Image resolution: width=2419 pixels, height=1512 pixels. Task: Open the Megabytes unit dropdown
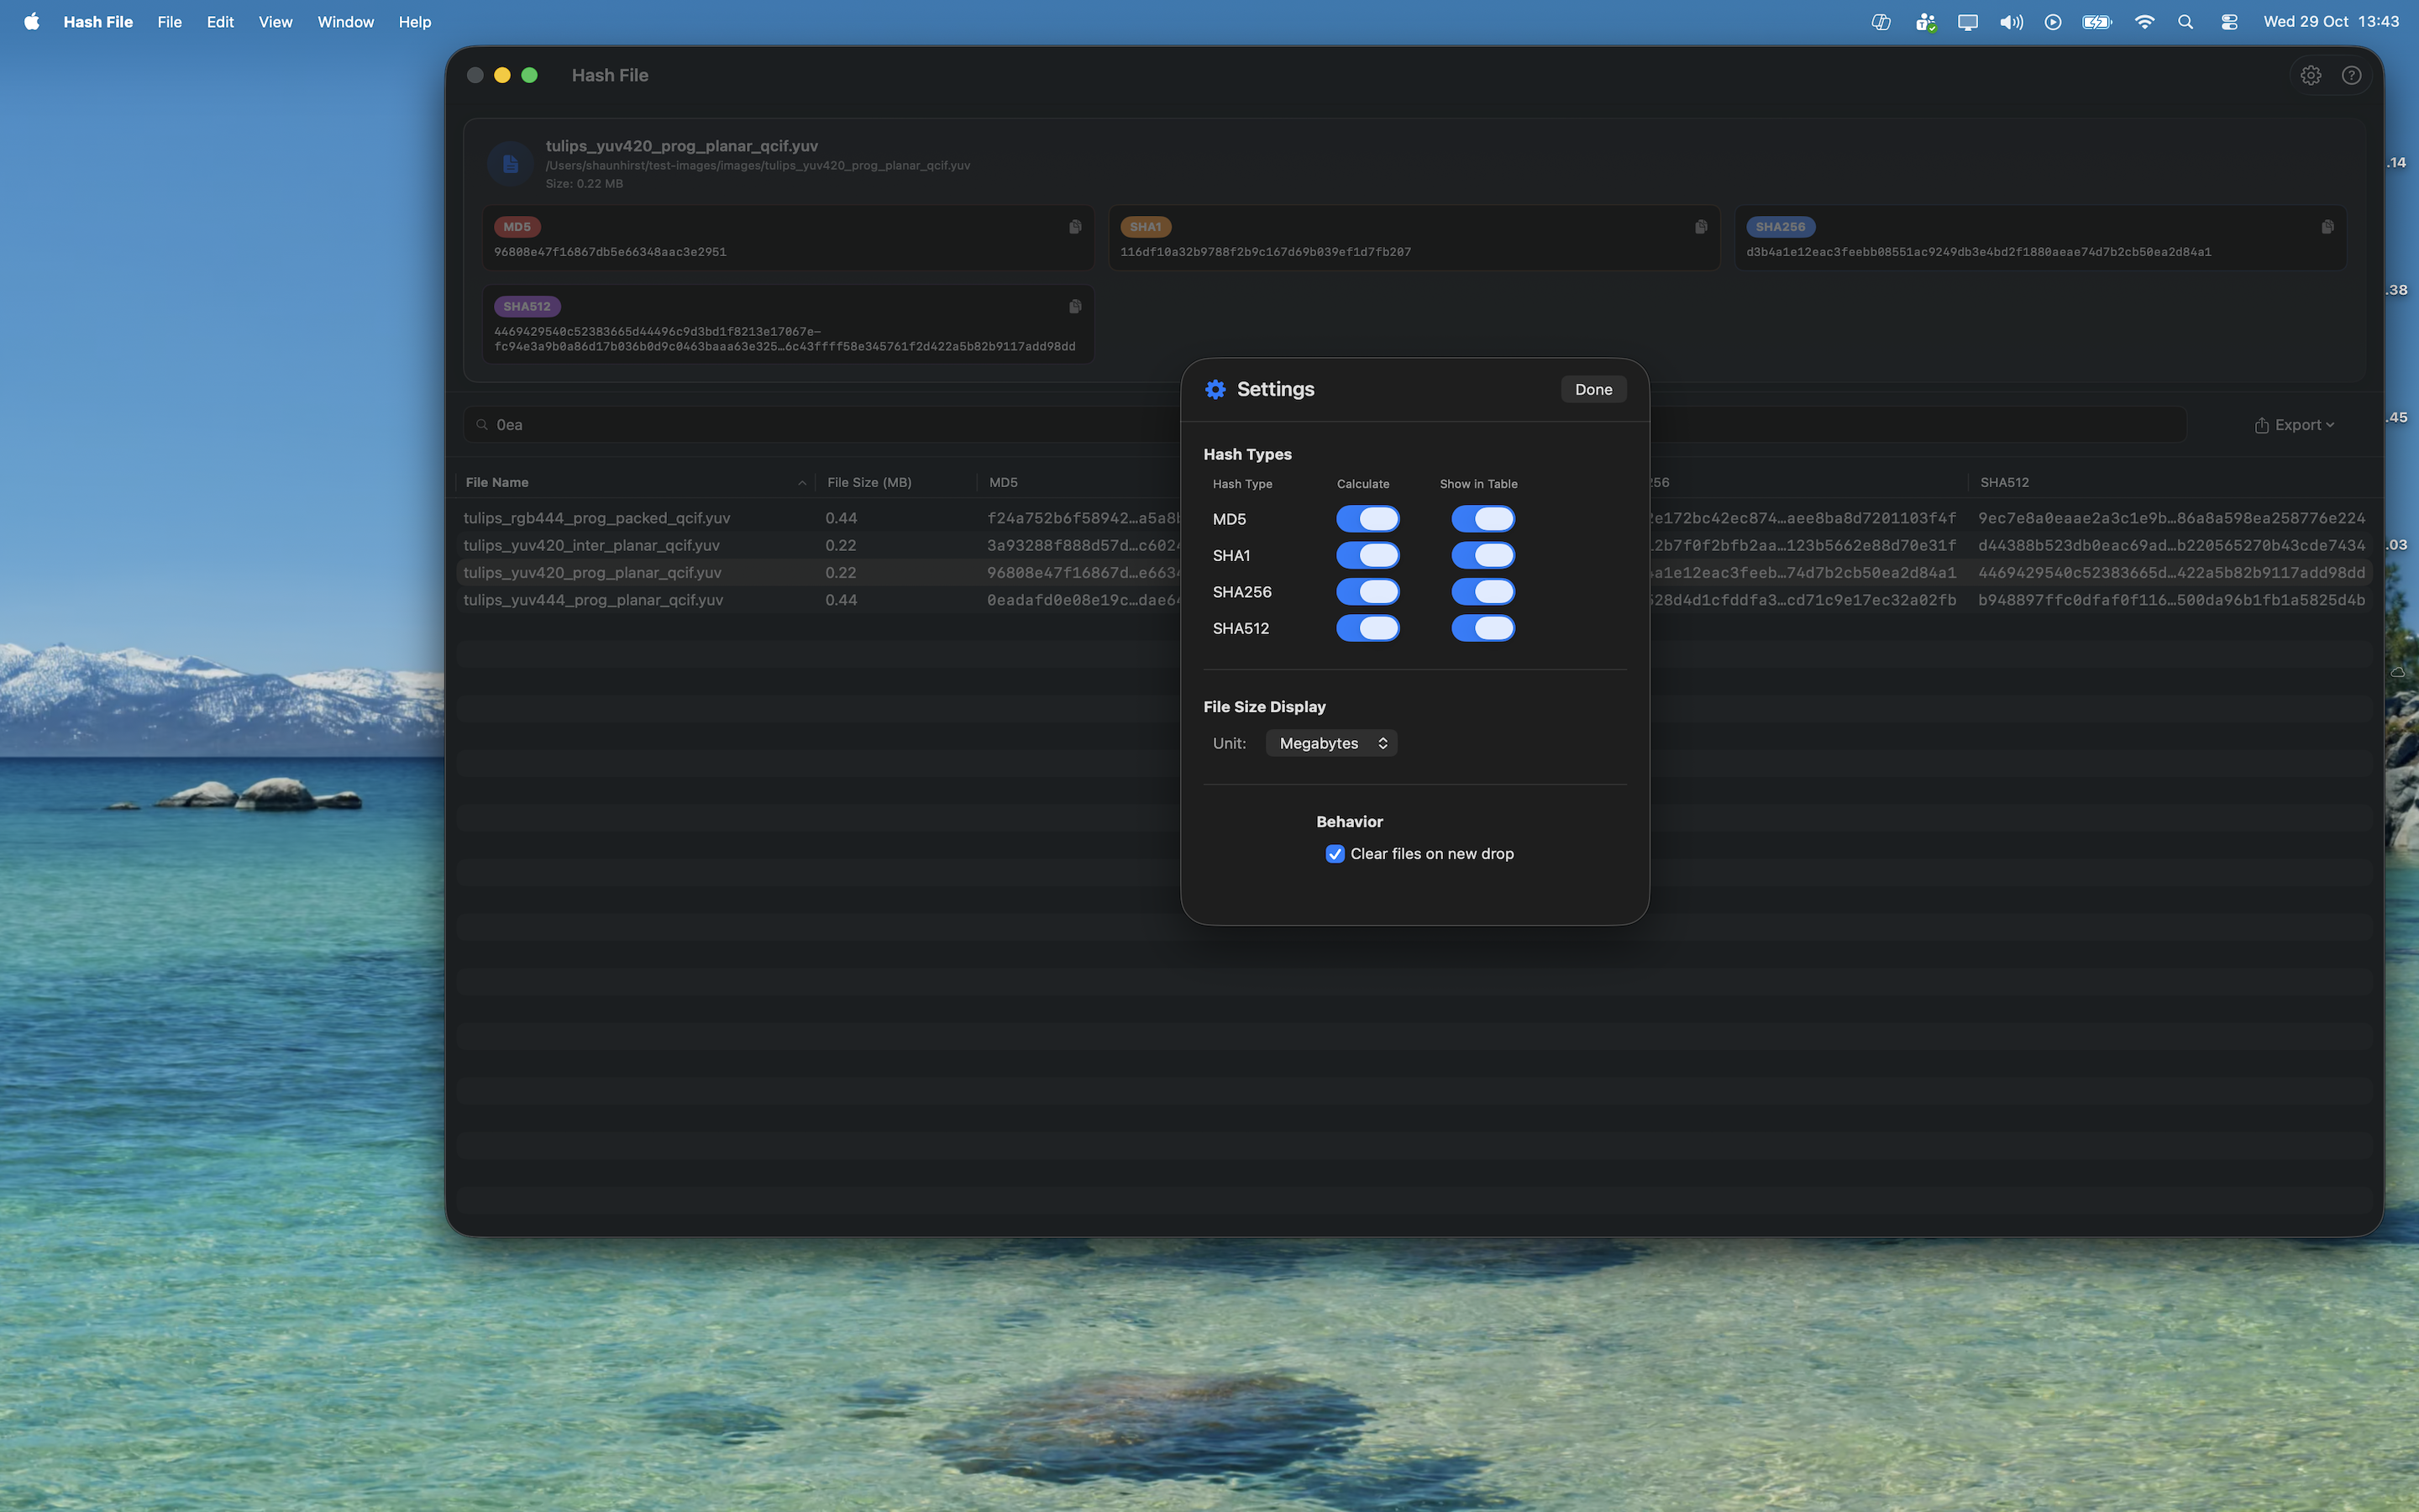1331,743
